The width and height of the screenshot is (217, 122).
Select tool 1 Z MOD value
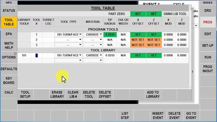click(182, 35)
